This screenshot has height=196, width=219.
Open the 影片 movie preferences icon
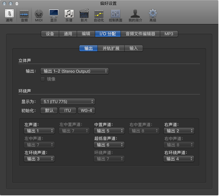coord(84,15)
